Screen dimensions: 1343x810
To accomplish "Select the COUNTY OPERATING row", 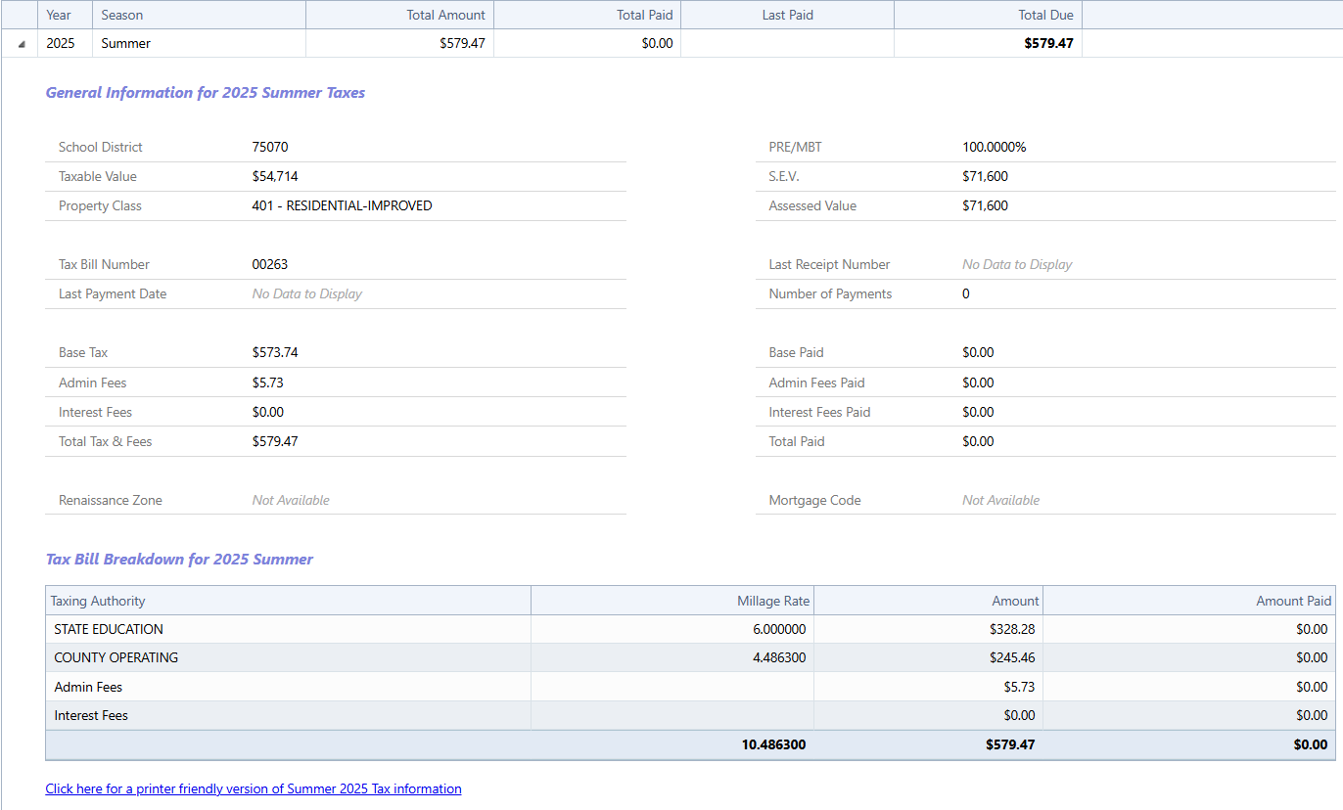I will 116,657.
